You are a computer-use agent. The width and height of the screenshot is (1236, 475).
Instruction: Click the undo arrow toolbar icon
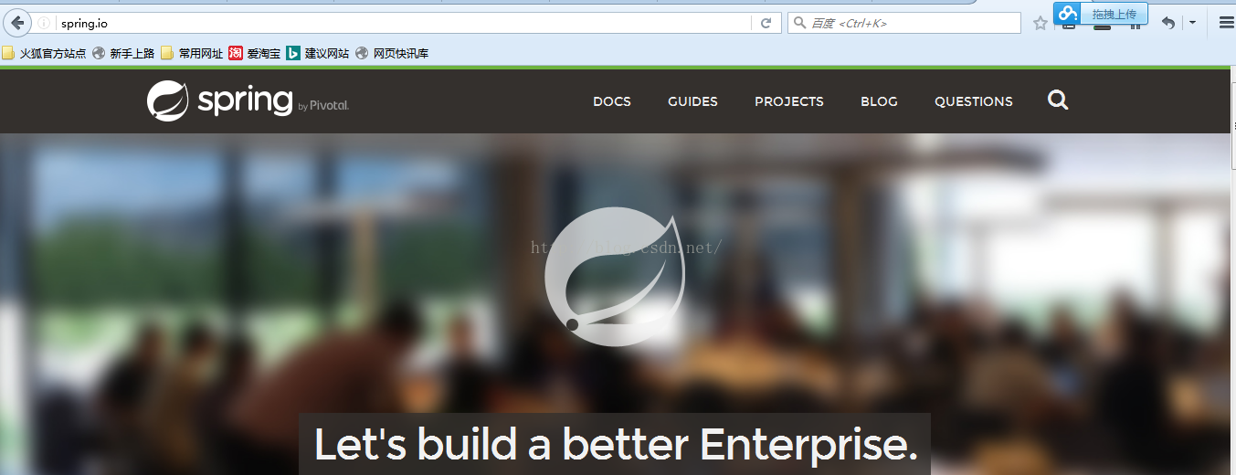point(1168,23)
